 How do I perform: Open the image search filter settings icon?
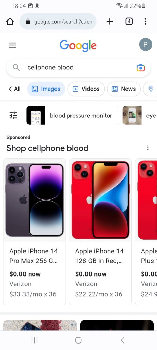click(13, 116)
